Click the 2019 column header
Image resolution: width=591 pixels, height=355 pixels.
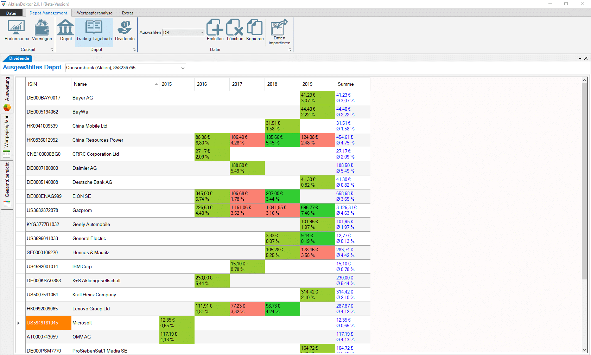pos(317,84)
